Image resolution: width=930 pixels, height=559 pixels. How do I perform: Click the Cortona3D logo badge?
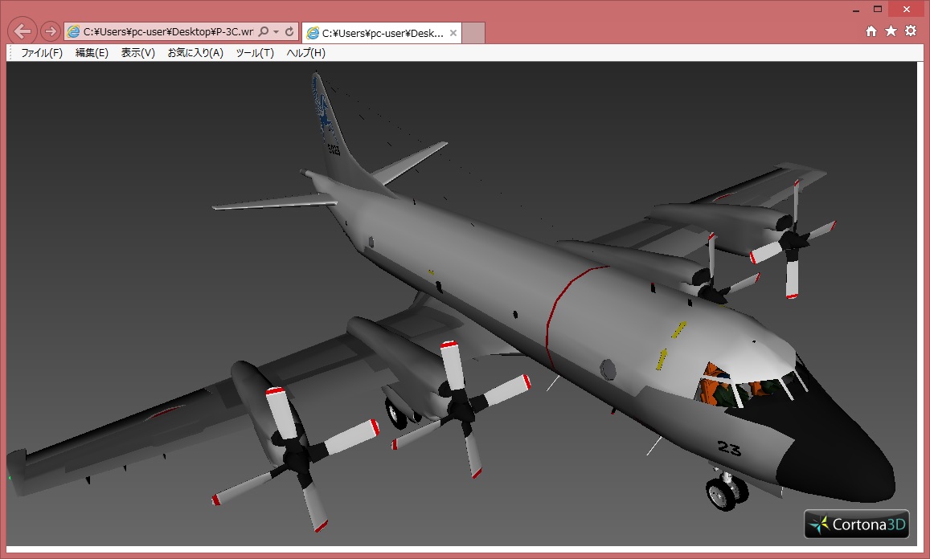tap(857, 524)
